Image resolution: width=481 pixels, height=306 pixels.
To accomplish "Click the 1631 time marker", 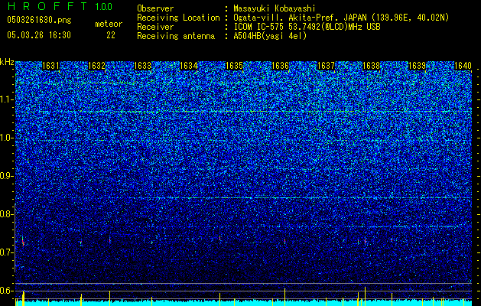I will [x=50, y=66].
